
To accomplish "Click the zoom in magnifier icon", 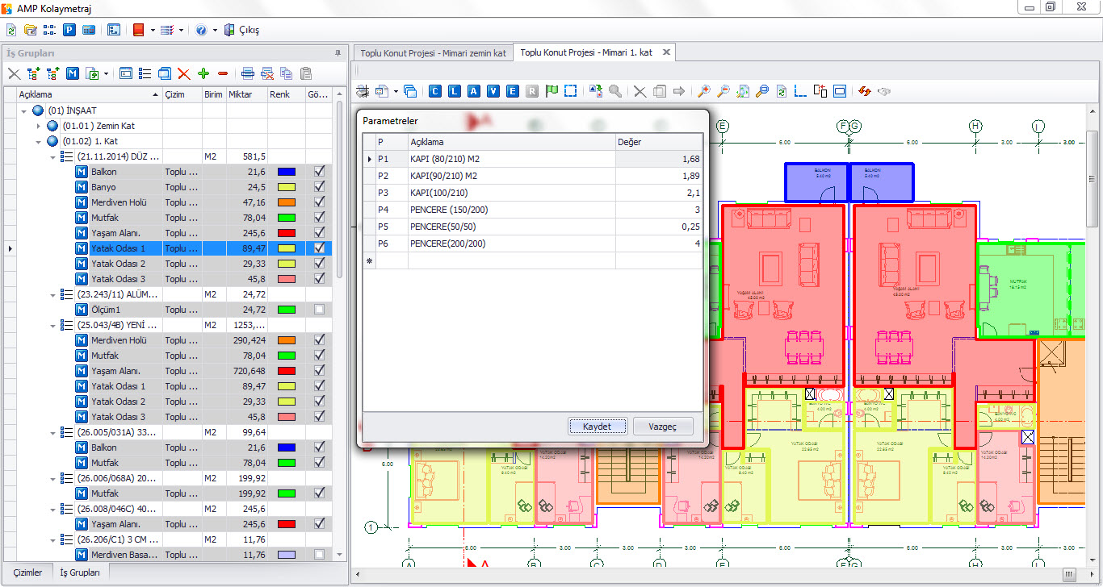I will coord(703,91).
